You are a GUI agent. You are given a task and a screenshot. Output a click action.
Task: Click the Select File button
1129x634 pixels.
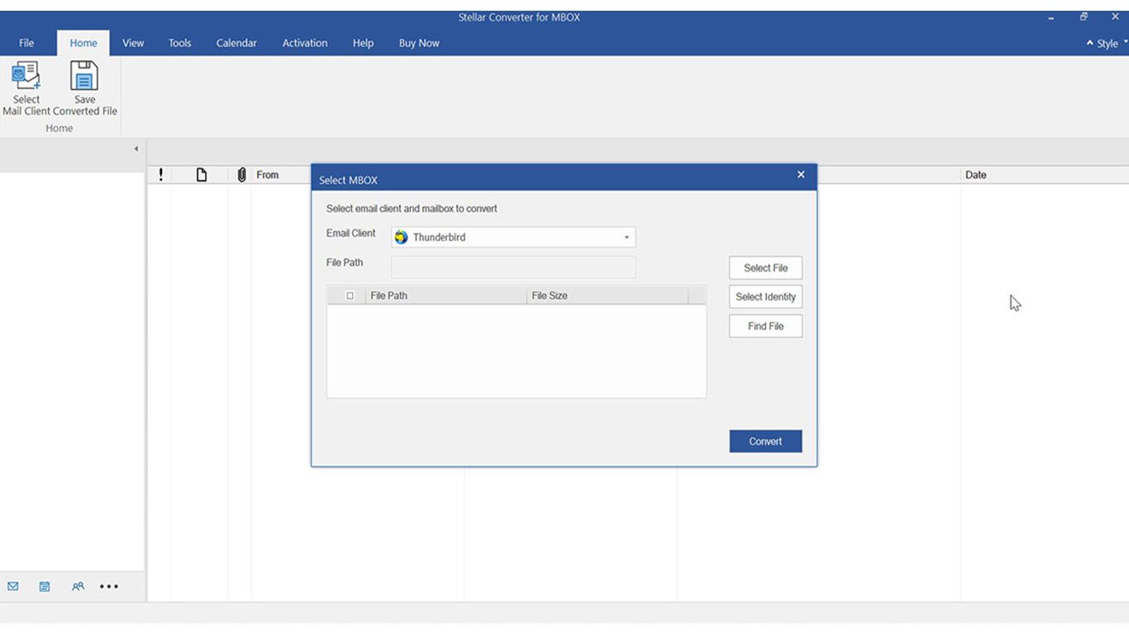(765, 267)
